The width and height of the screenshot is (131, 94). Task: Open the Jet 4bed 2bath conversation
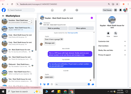(x=18, y=51)
